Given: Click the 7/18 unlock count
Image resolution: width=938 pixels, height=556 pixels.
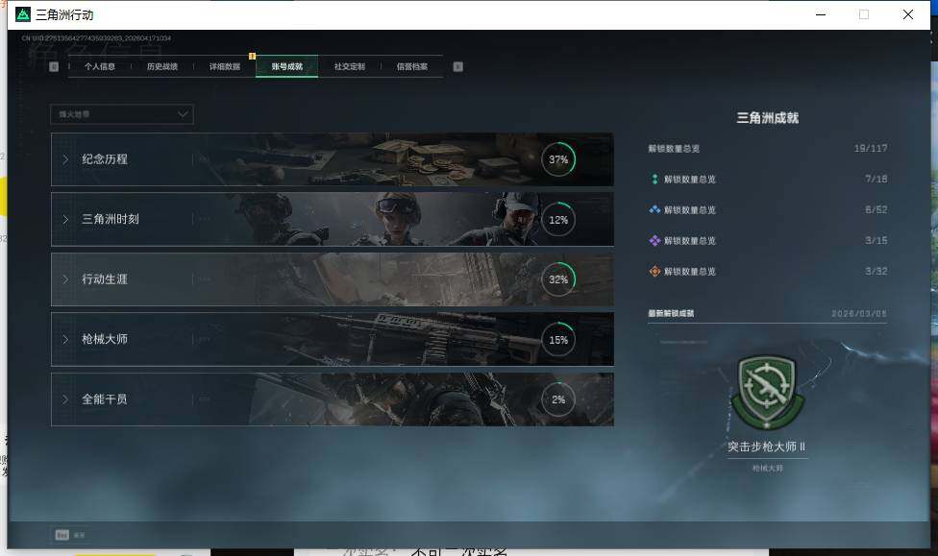Looking at the screenshot, I should pyautogui.click(x=876, y=179).
